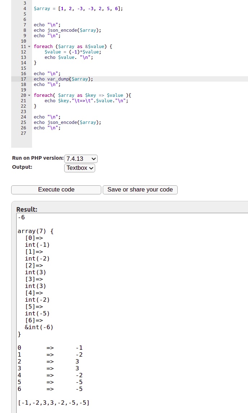
Task: Click the $array definition on line 4
Action: 78,9
